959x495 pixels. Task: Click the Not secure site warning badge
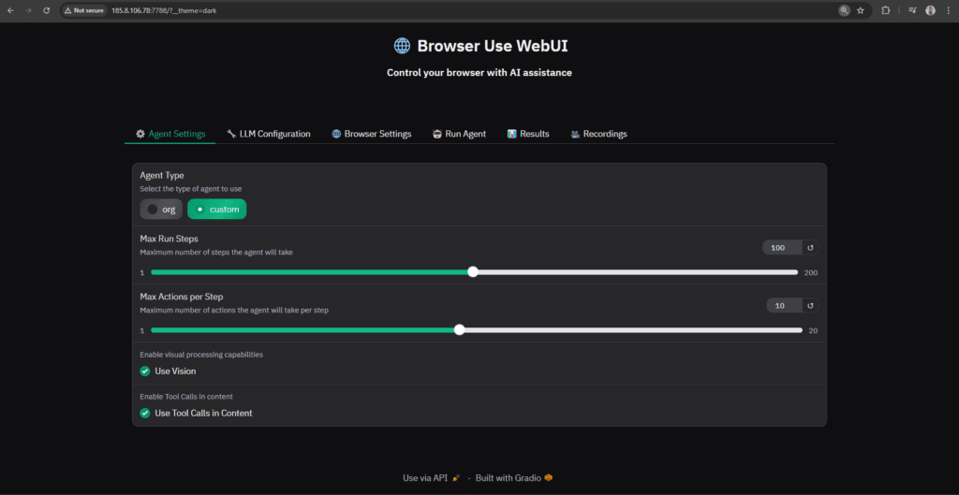click(82, 10)
